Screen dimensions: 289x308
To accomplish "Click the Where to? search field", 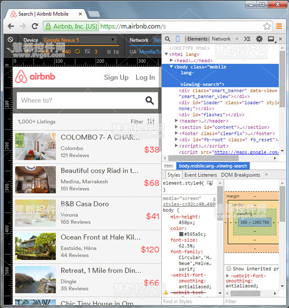I will 87,101.
